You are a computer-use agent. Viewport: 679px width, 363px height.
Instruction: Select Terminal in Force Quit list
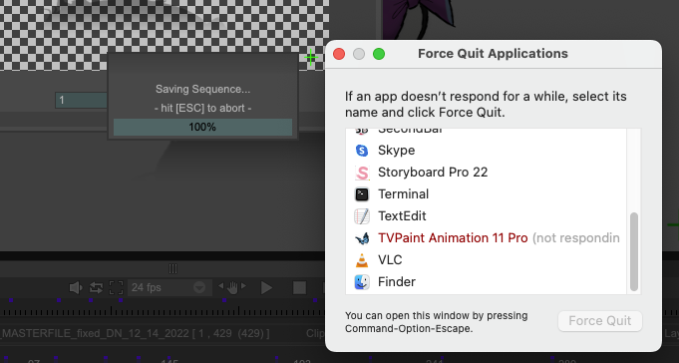tap(486, 194)
